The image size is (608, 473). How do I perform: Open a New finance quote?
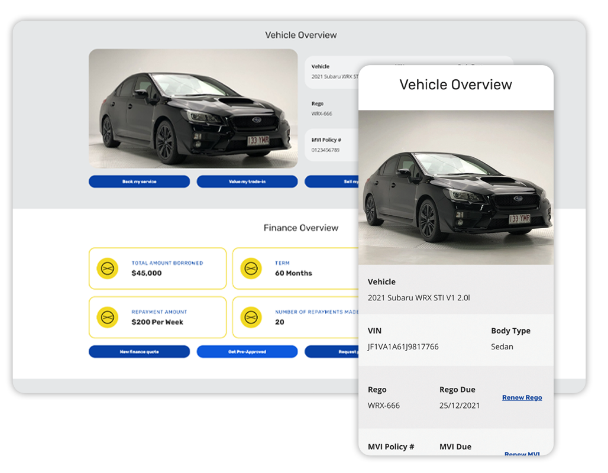click(x=139, y=352)
